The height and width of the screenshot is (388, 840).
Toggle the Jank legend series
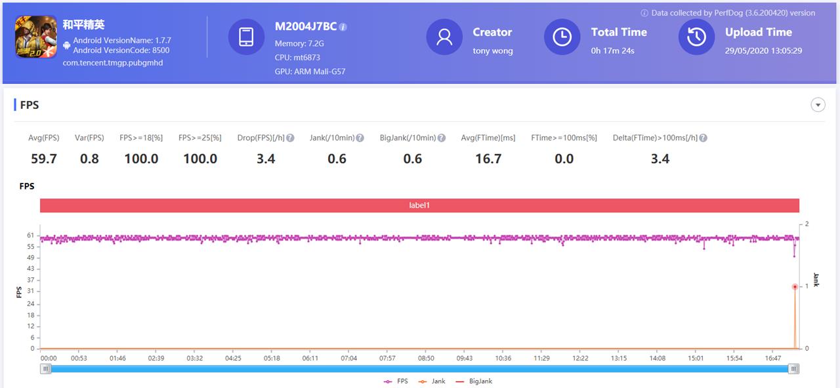[432, 381]
